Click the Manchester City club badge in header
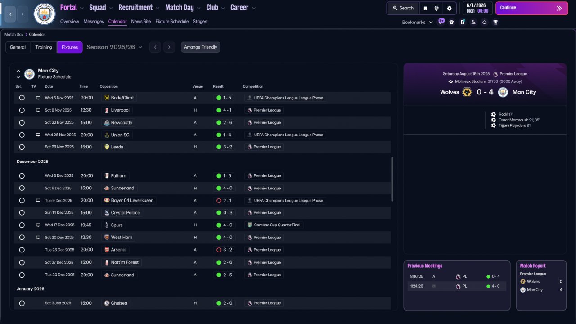 (x=45, y=14)
